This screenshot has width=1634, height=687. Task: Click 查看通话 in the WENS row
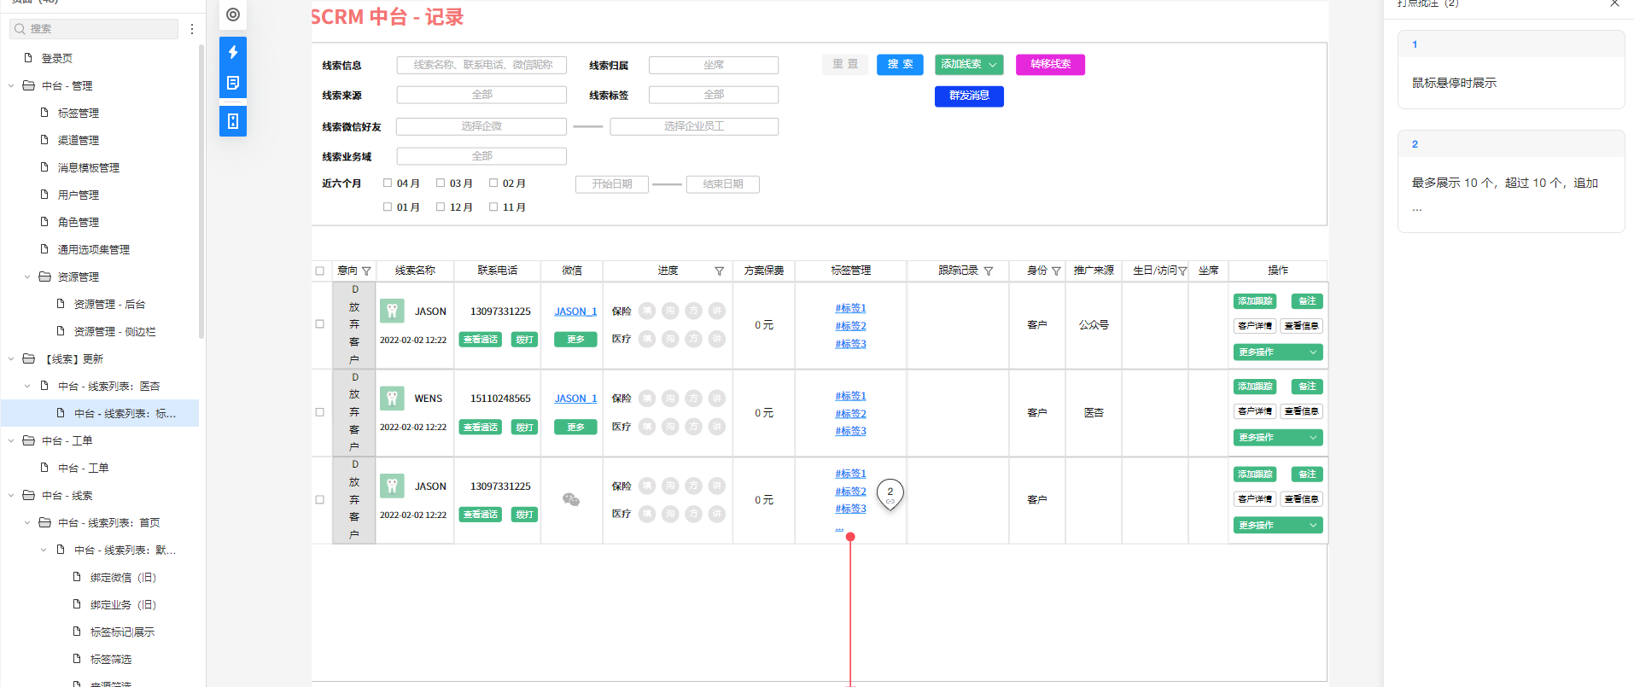click(480, 427)
